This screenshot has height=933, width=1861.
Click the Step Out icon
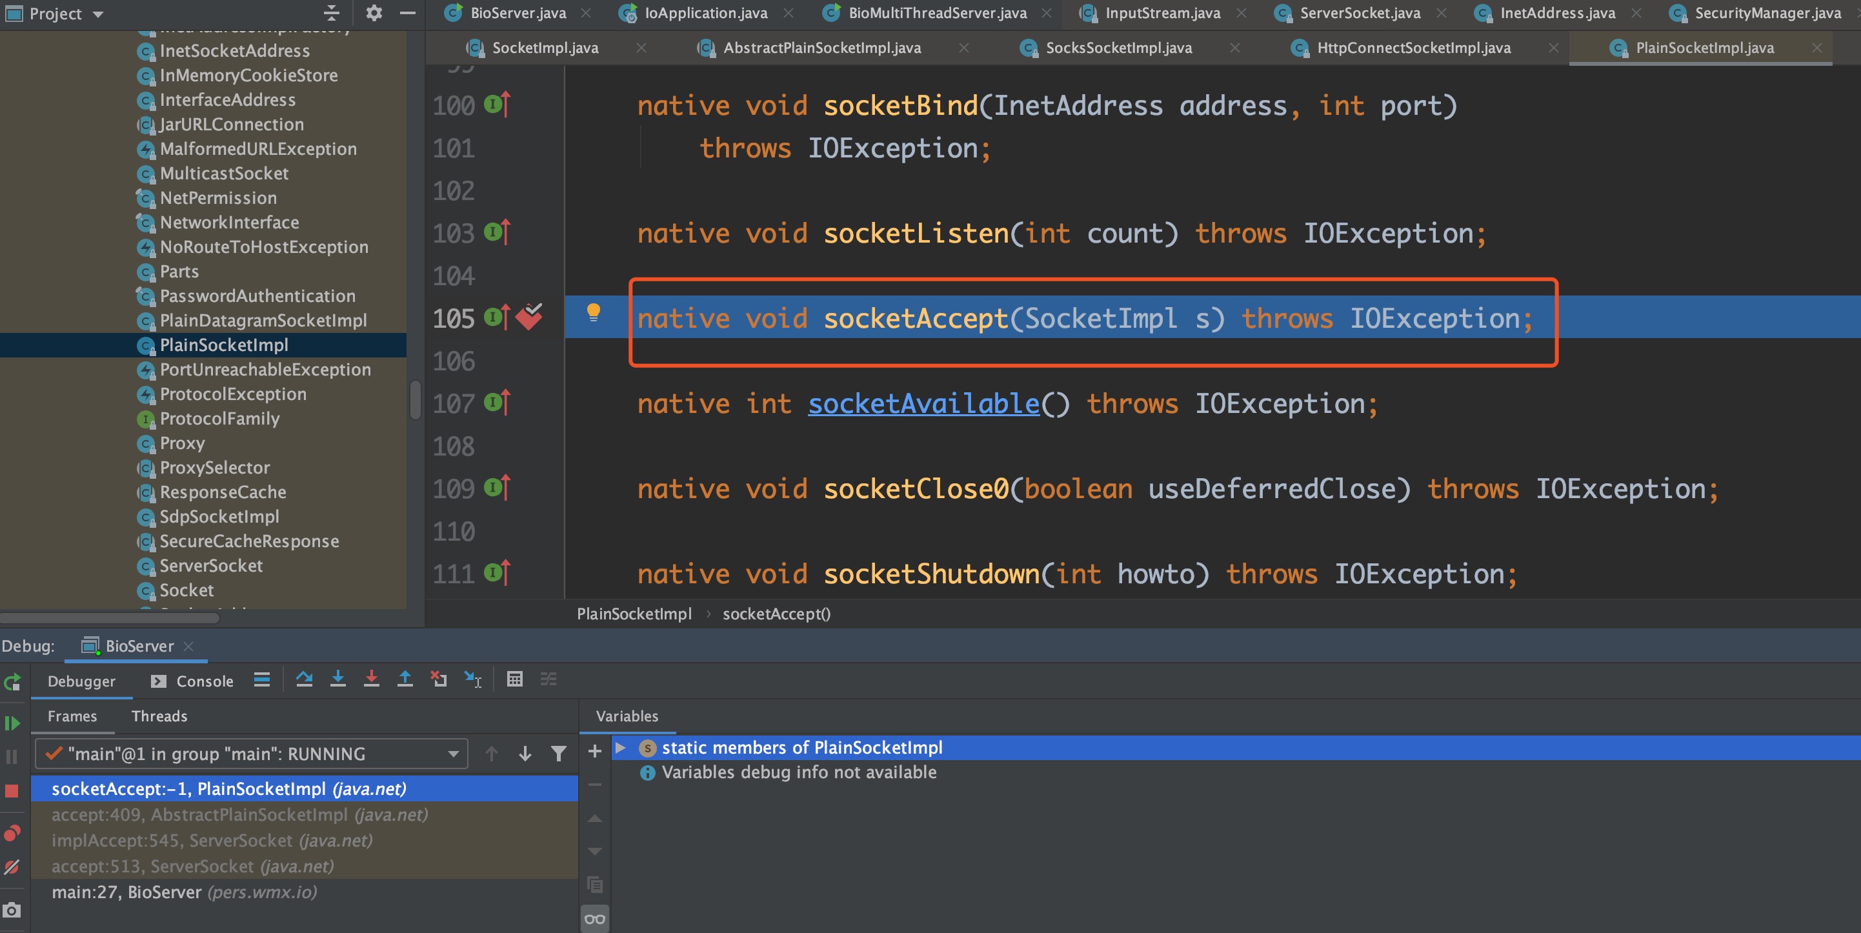(x=405, y=679)
